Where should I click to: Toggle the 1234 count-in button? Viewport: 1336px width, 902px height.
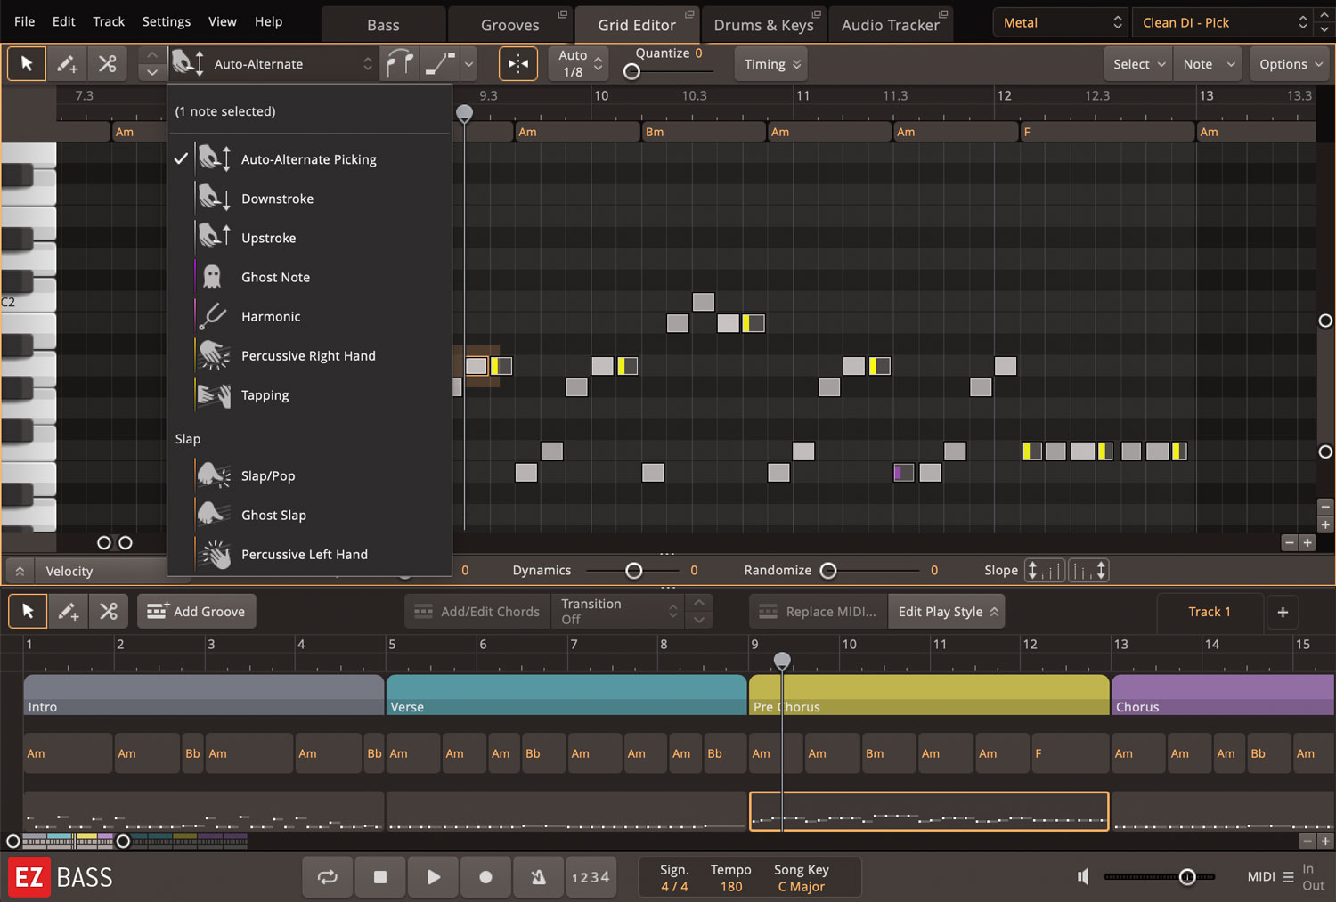coord(591,877)
